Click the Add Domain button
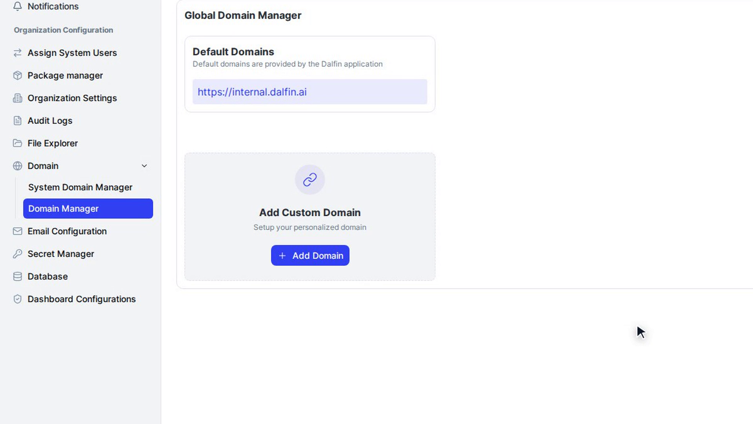 pos(310,256)
